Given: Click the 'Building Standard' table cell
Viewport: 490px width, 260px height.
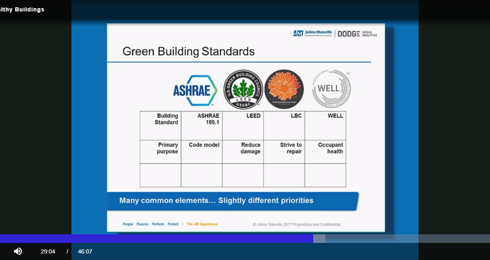Looking at the screenshot, I should 160,126.
